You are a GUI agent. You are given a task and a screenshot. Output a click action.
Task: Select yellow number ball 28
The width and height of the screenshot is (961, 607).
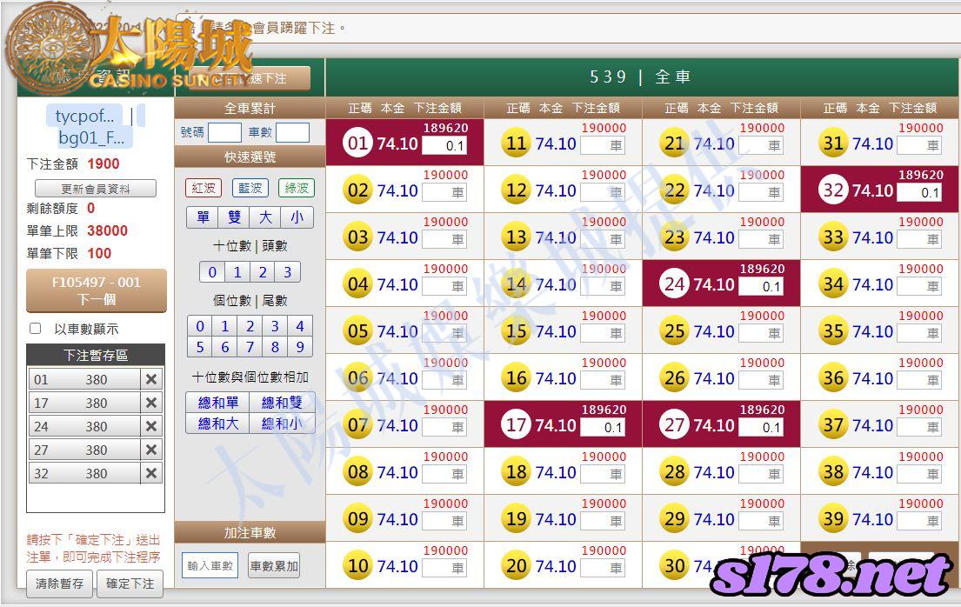[x=674, y=472]
